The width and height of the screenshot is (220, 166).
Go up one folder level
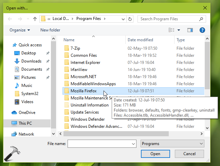click(35, 19)
